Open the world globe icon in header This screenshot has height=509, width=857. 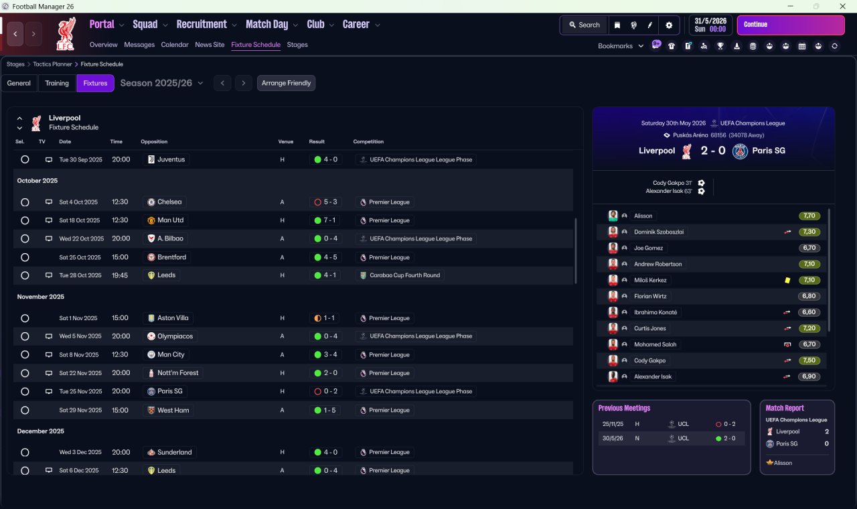coord(633,25)
